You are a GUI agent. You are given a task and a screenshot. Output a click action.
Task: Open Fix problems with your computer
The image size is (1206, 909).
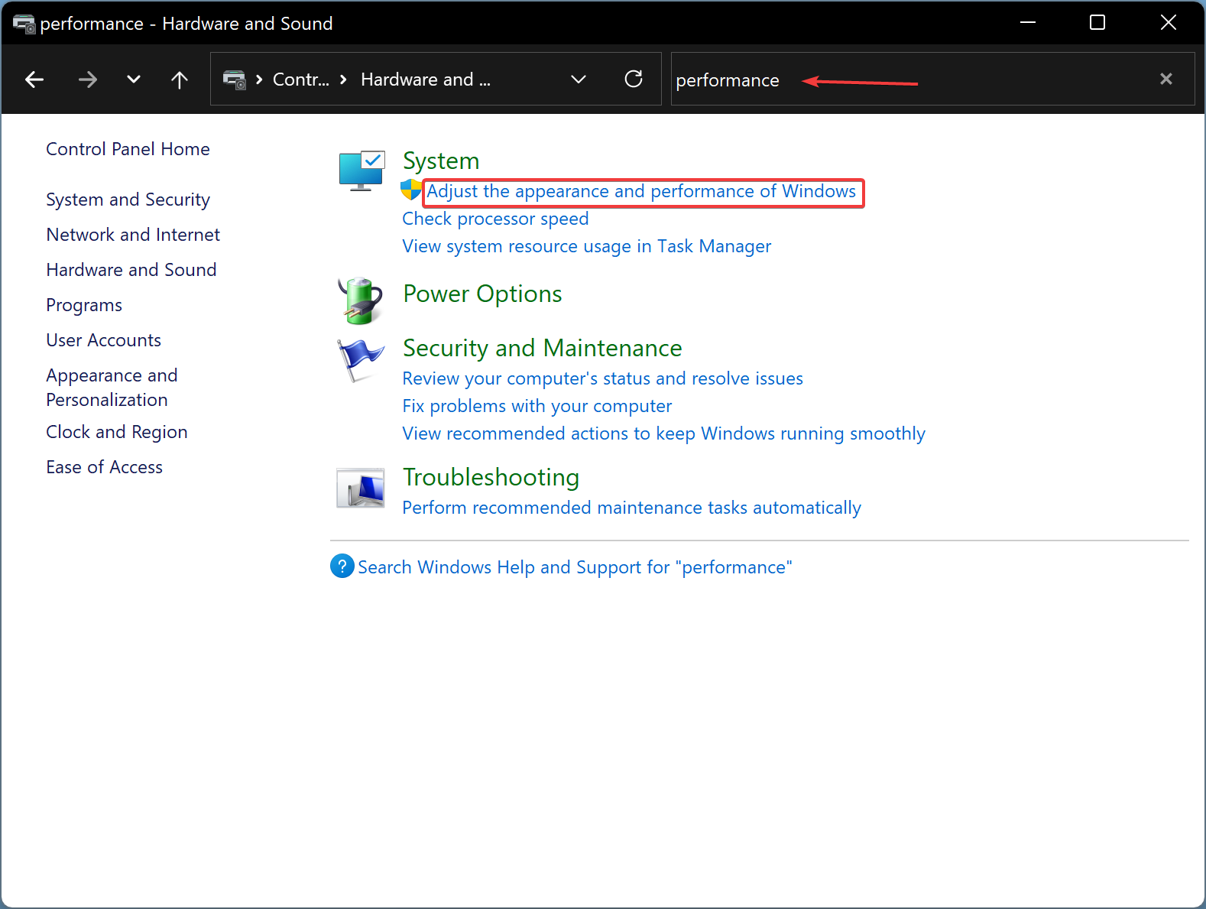[537, 406]
